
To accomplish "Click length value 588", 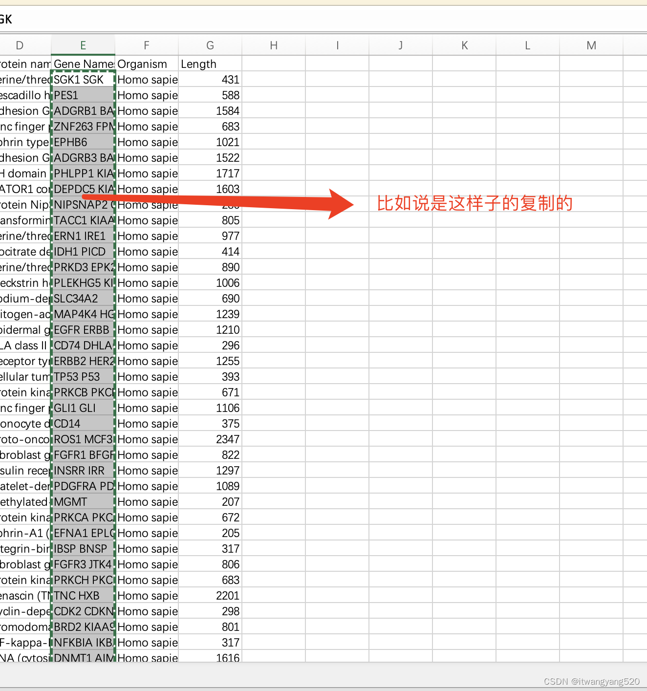I will [210, 95].
